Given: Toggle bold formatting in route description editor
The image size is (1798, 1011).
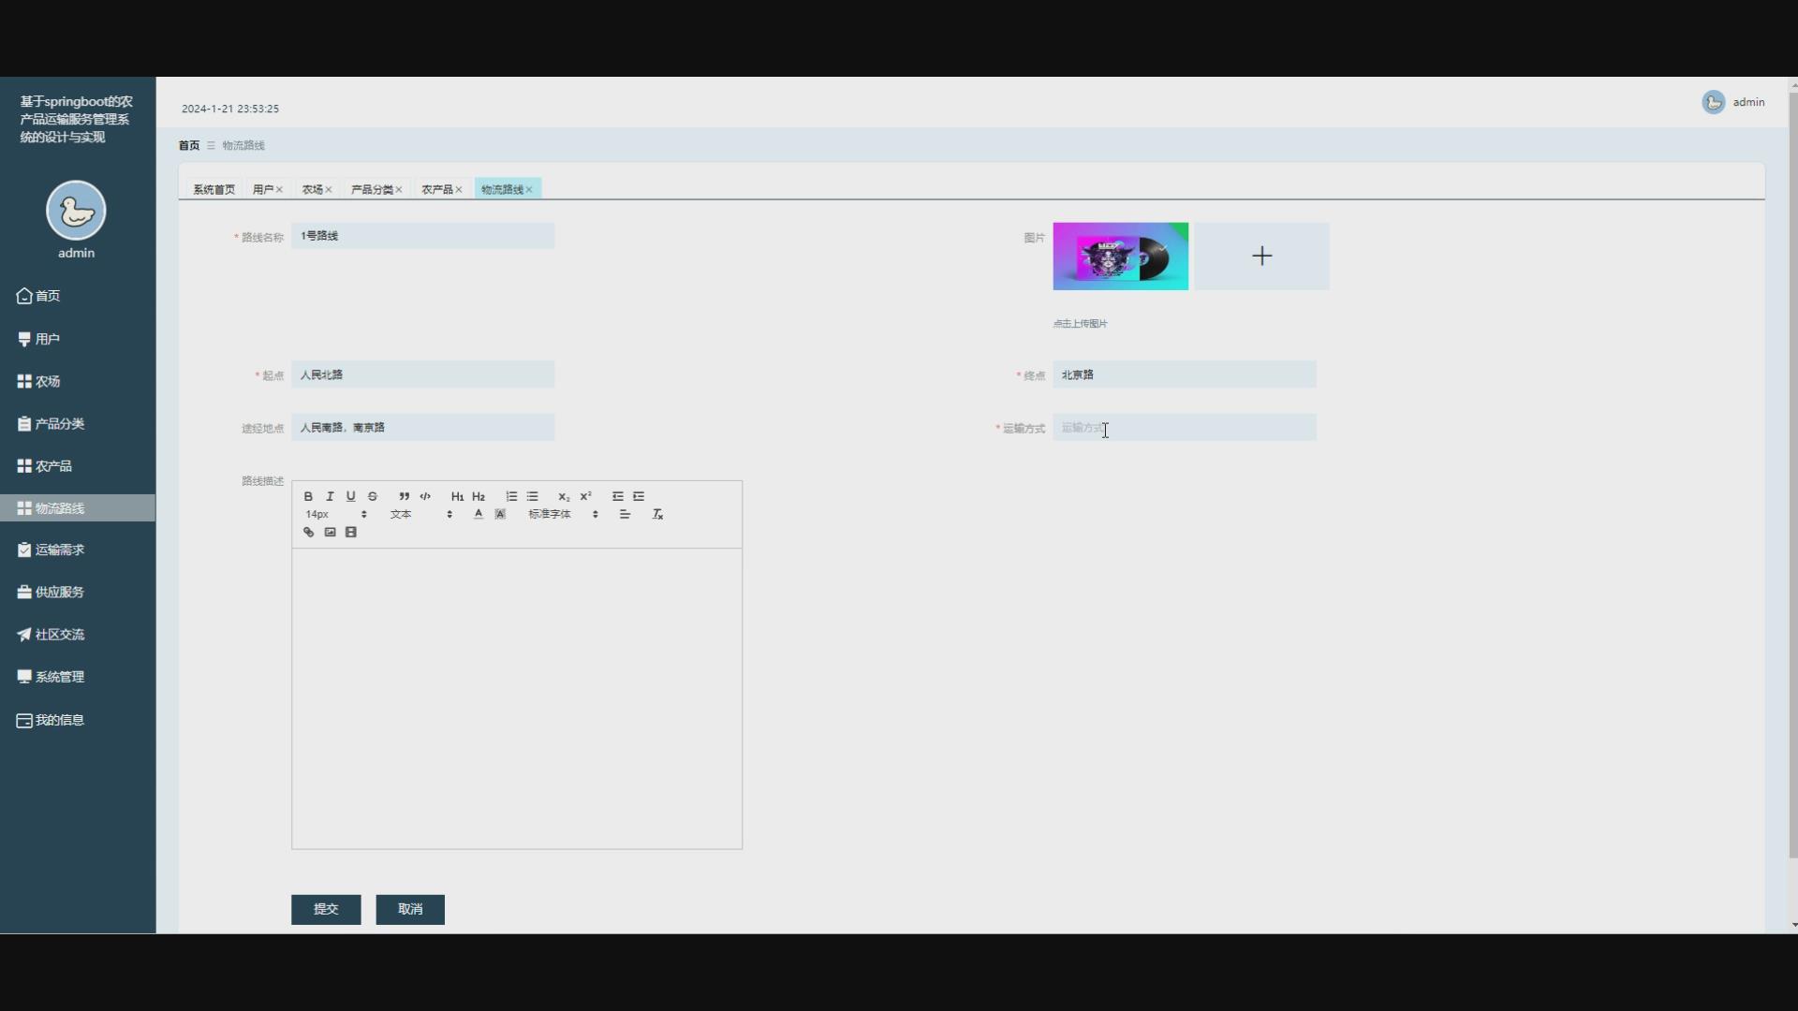Looking at the screenshot, I should coord(308,496).
